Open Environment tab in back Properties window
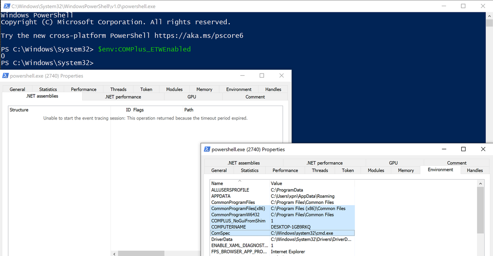493x256 pixels. tap(239, 89)
